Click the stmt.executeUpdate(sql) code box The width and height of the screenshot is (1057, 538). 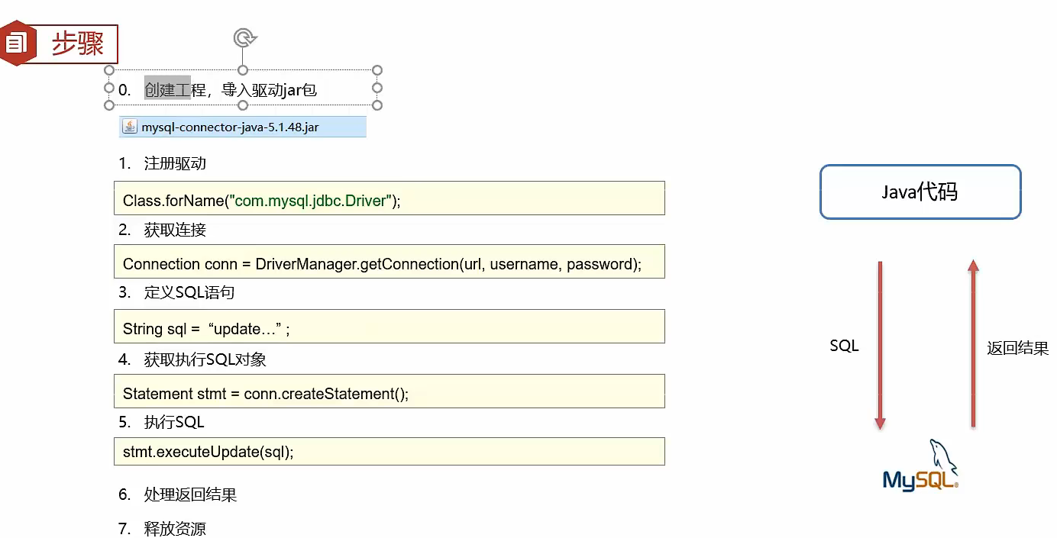click(x=389, y=451)
